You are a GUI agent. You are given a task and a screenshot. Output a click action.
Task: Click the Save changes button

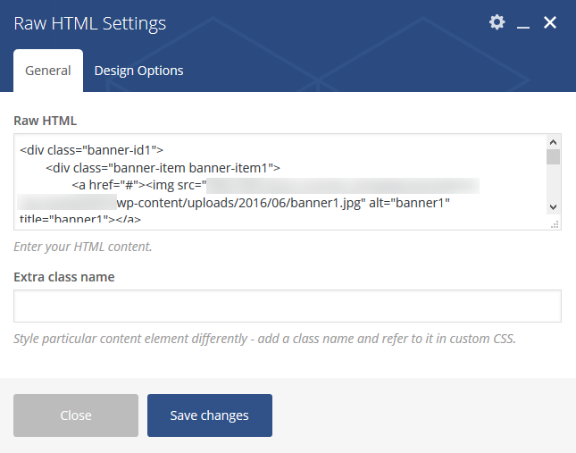tap(210, 415)
